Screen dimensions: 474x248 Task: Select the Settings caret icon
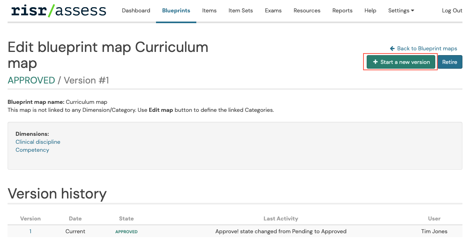tap(413, 11)
